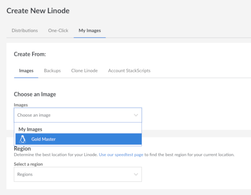Click the chevron arrow in the Images dropdown
This screenshot has width=251, height=195.
[136, 115]
